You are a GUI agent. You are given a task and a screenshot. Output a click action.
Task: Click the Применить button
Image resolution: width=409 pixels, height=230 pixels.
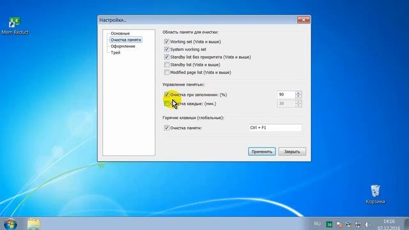point(262,151)
